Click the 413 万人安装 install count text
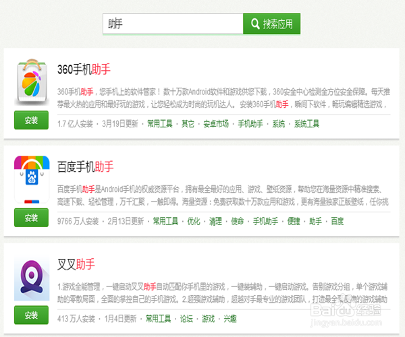 coord(76,319)
